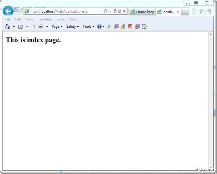217x174 pixels.
Task: Click the blue Help question mark icon
Action: tap(99, 26)
